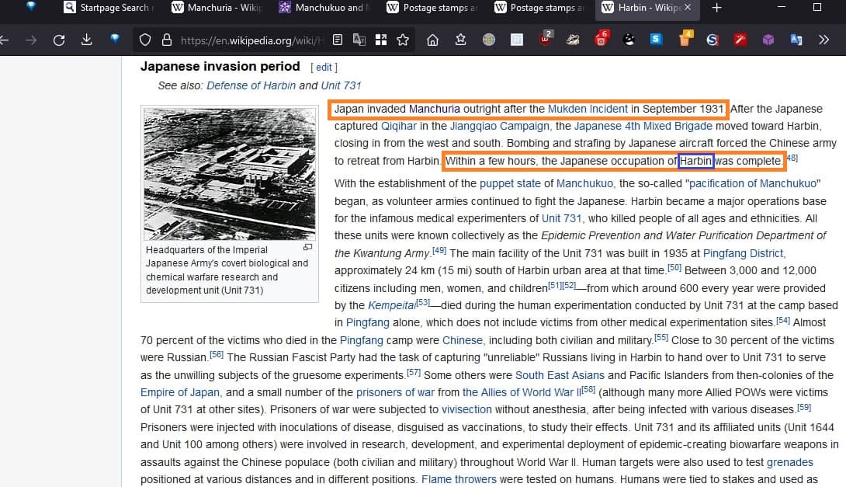
Task: Open the Jiangqiao Campaign link
Action: [x=499, y=126]
